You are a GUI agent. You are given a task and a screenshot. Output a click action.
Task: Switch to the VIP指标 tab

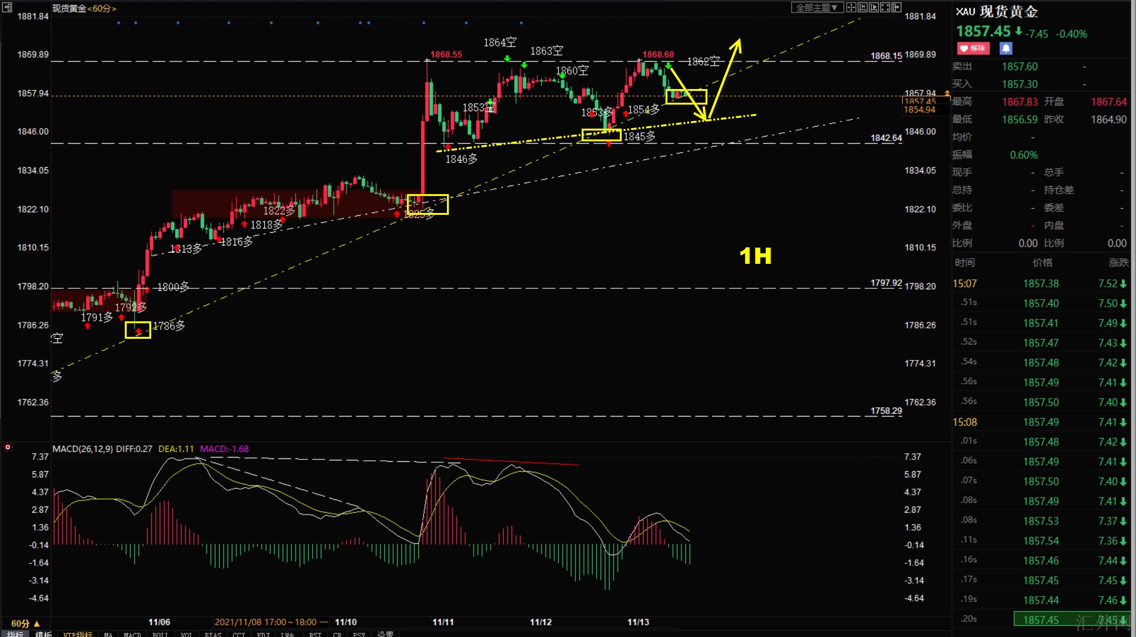[78, 634]
